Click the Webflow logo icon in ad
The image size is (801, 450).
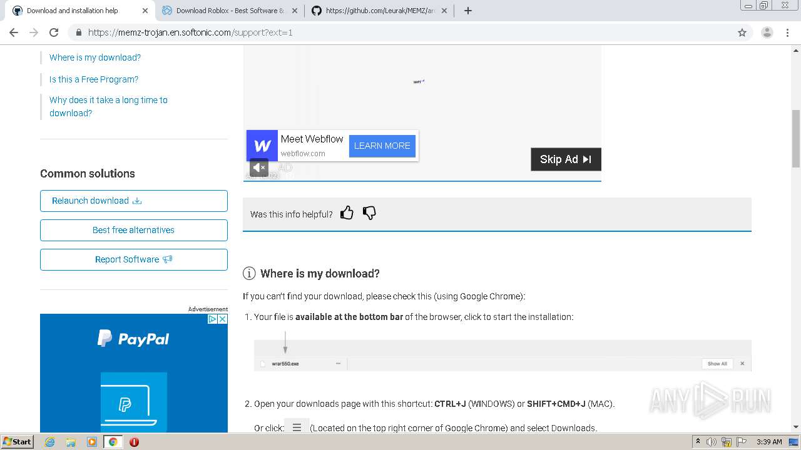(262, 146)
